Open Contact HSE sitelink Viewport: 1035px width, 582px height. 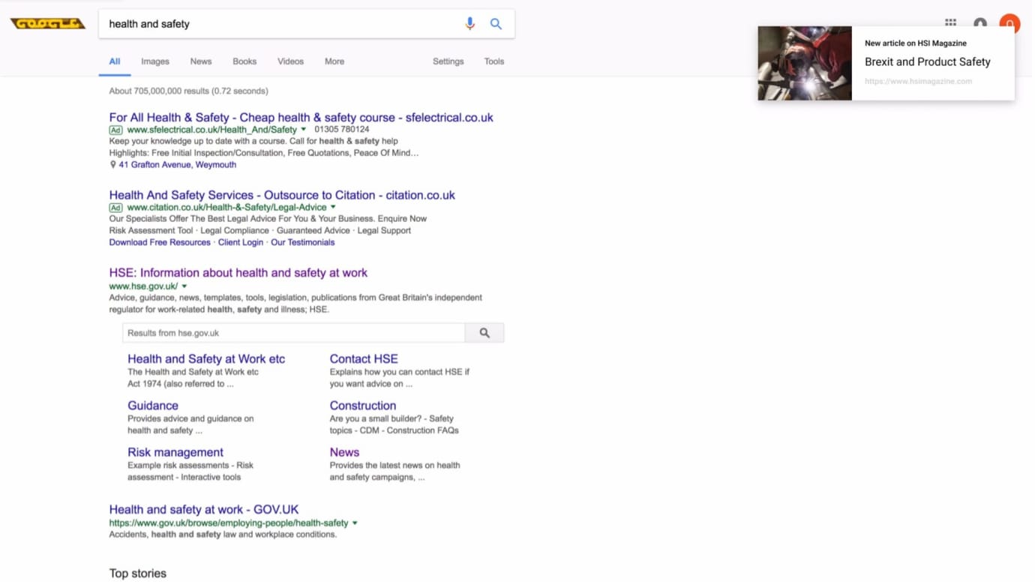coord(364,359)
